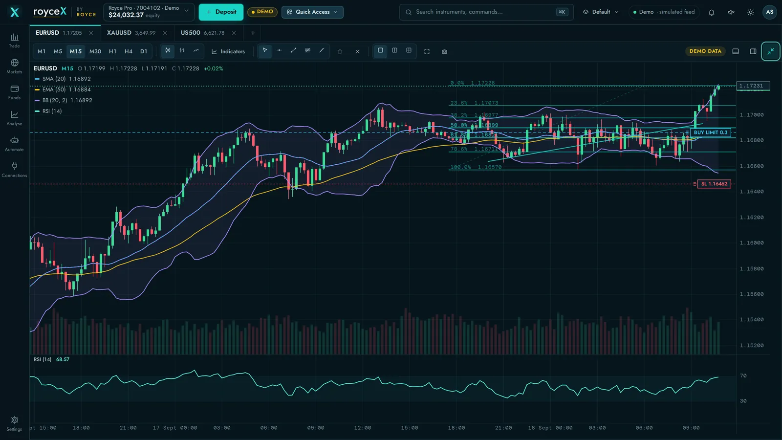Open the Indicators menu
The height and width of the screenshot is (440, 782).
[x=228, y=51]
